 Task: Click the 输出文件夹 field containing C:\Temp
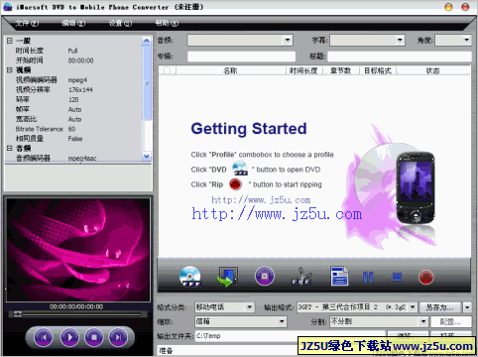291,336
